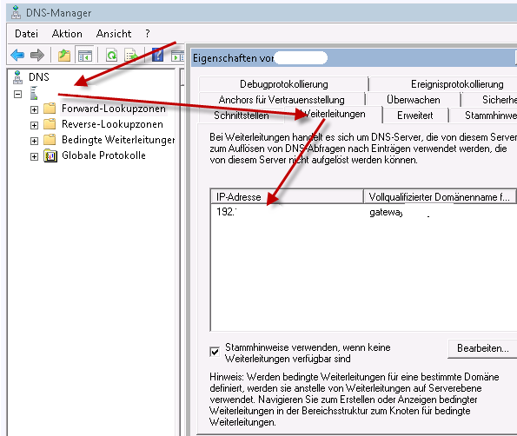Select the DNS root node icon
The height and width of the screenshot is (436, 517).
tap(17, 77)
